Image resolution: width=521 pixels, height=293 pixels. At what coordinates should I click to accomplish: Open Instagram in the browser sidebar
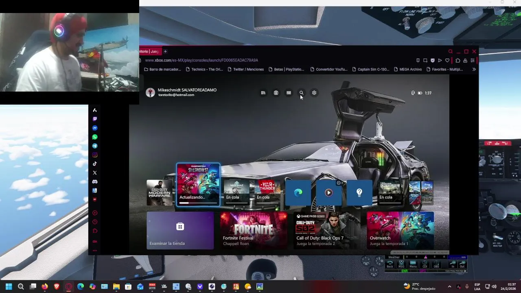point(95,155)
